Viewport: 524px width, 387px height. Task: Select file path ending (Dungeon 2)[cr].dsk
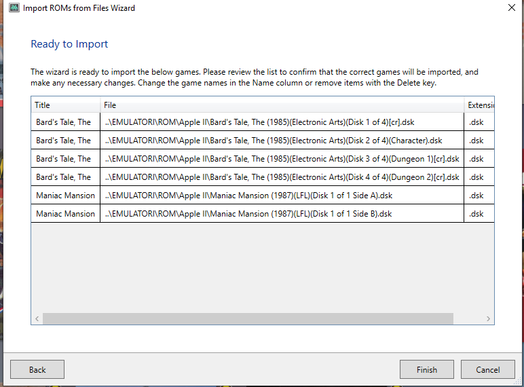282,177
